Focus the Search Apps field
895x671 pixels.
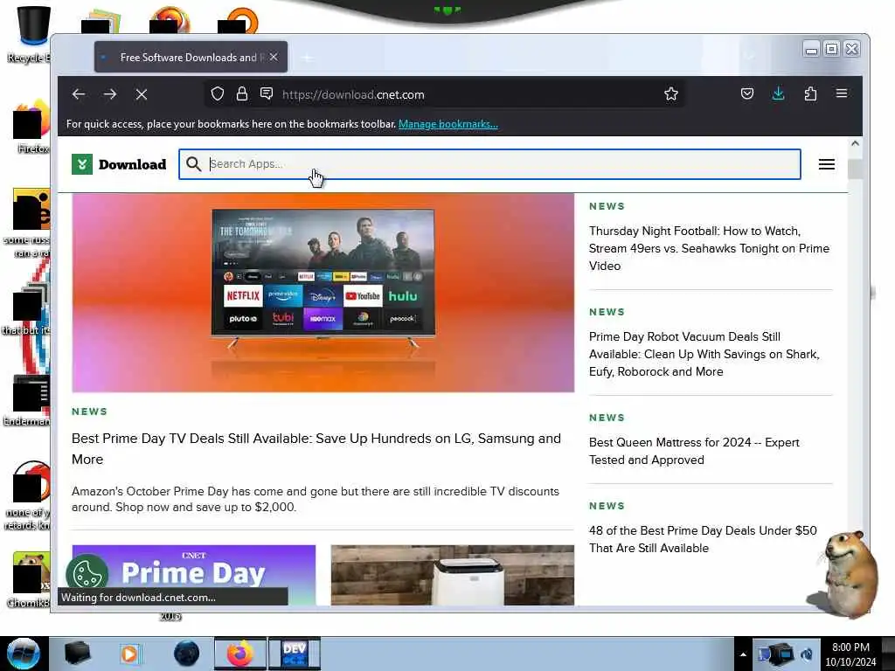click(x=489, y=164)
